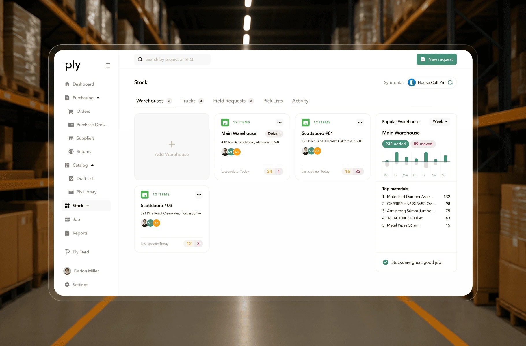Switch to the Trucks tab

click(189, 101)
